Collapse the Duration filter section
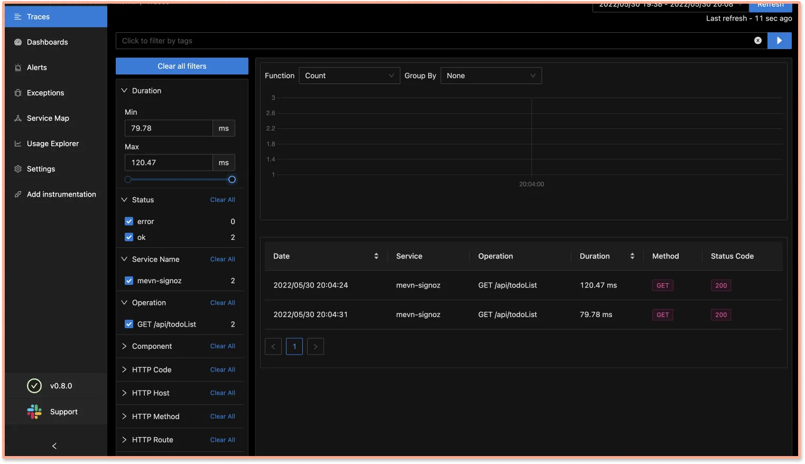805x464 pixels. pyautogui.click(x=125, y=91)
